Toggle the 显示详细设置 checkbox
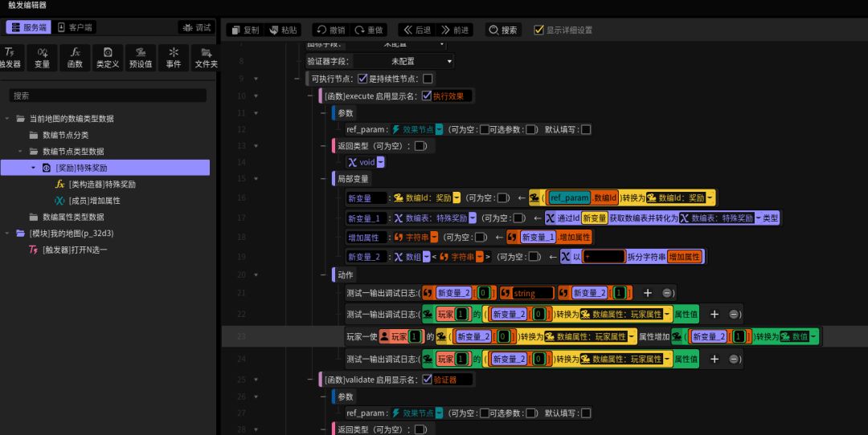 (539, 30)
